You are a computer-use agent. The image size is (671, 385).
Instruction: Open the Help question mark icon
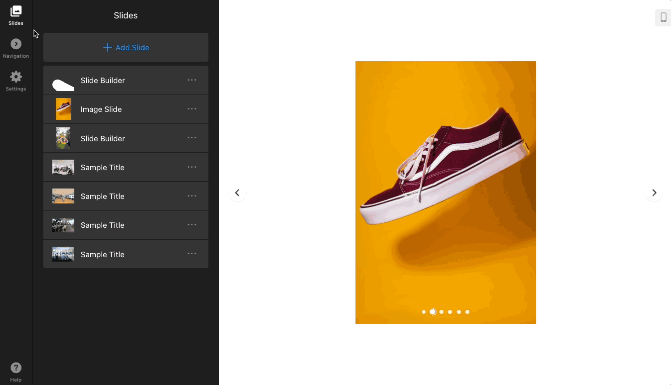pos(16,368)
